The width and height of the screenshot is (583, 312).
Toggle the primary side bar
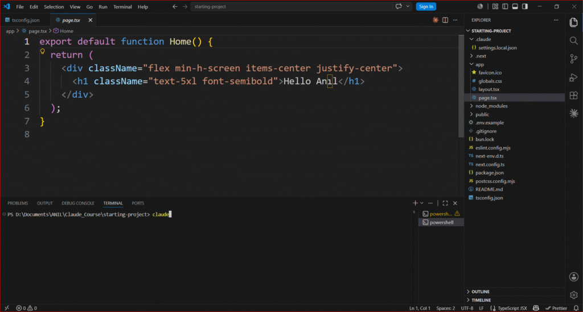505,6
